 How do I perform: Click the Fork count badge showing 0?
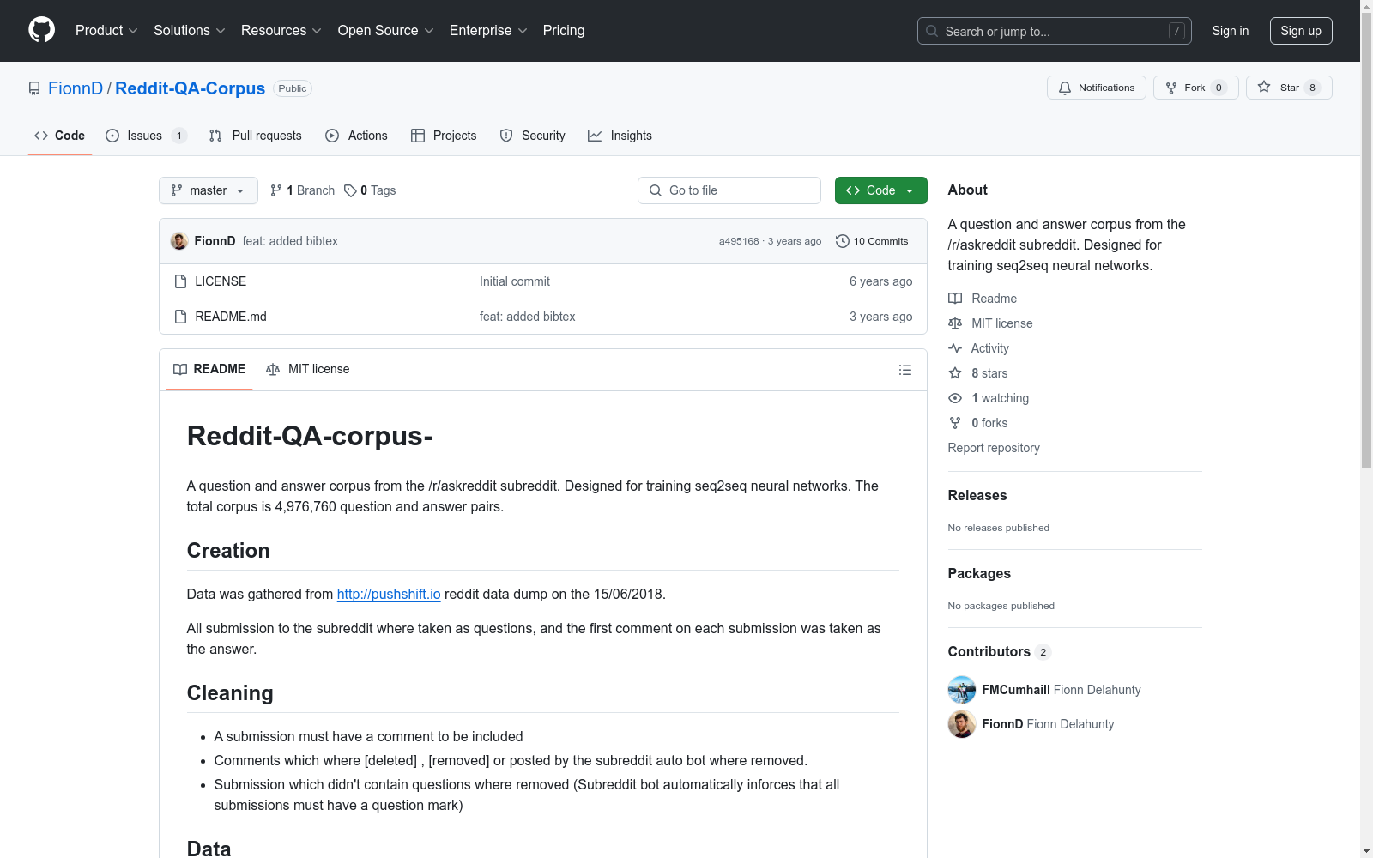[1219, 88]
